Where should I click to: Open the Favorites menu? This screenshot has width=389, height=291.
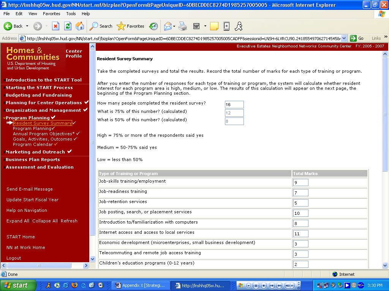(x=51, y=14)
